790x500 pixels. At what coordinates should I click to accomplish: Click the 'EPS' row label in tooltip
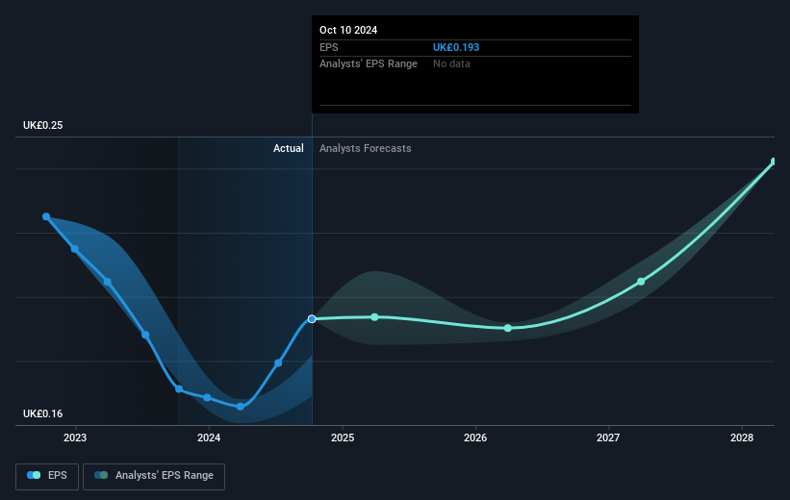tap(328, 47)
